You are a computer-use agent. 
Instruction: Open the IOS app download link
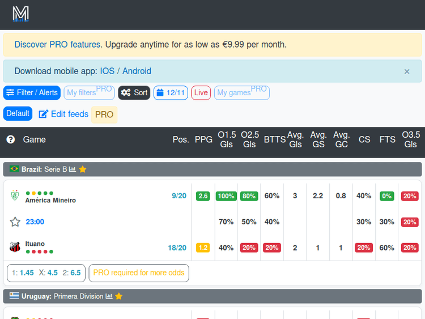pos(107,71)
